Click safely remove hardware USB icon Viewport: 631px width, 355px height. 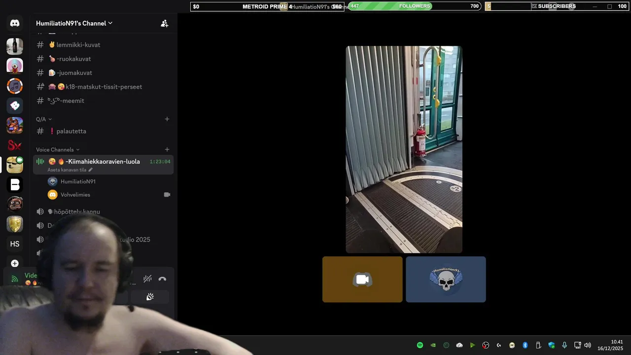538,345
